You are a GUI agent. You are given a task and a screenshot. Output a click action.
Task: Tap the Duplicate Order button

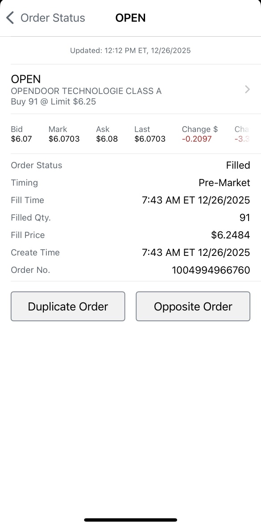click(68, 306)
